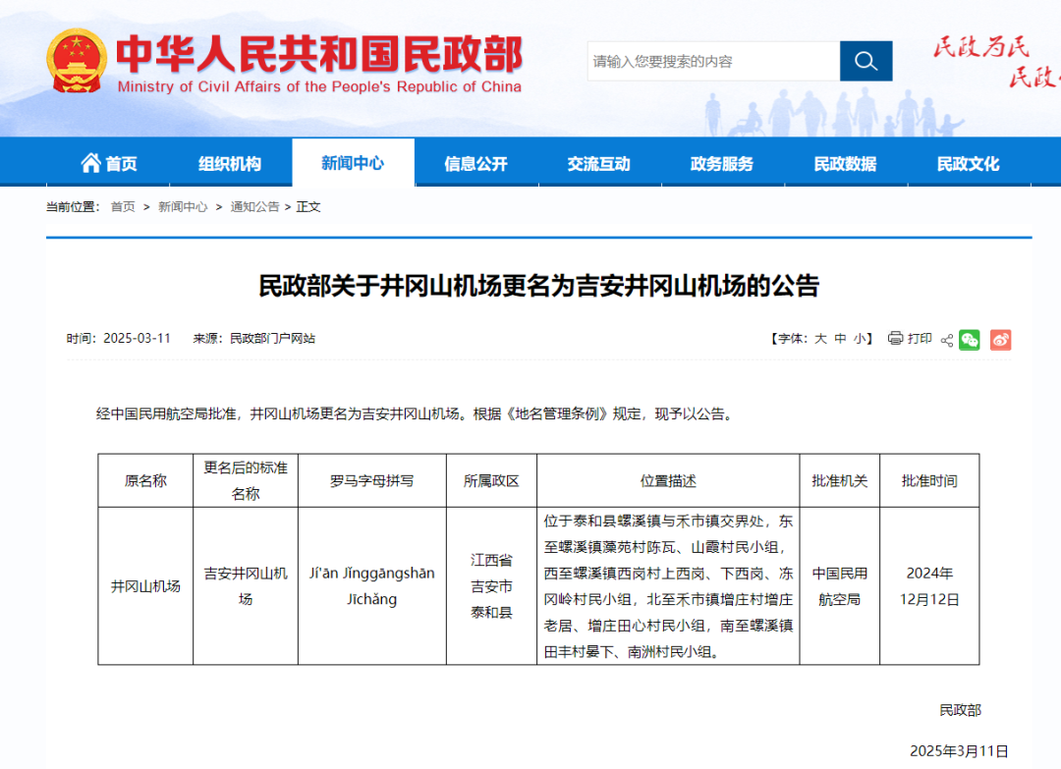Open the 民政文化 menu
The image size is (1061, 769).
969,163
